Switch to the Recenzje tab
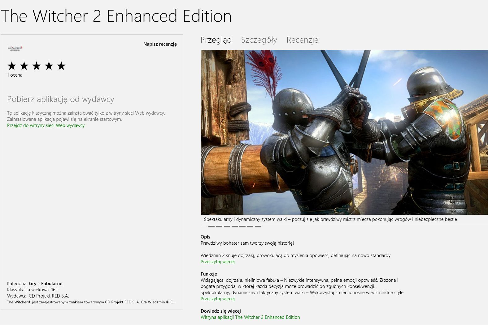The width and height of the screenshot is (488, 325). [302, 40]
